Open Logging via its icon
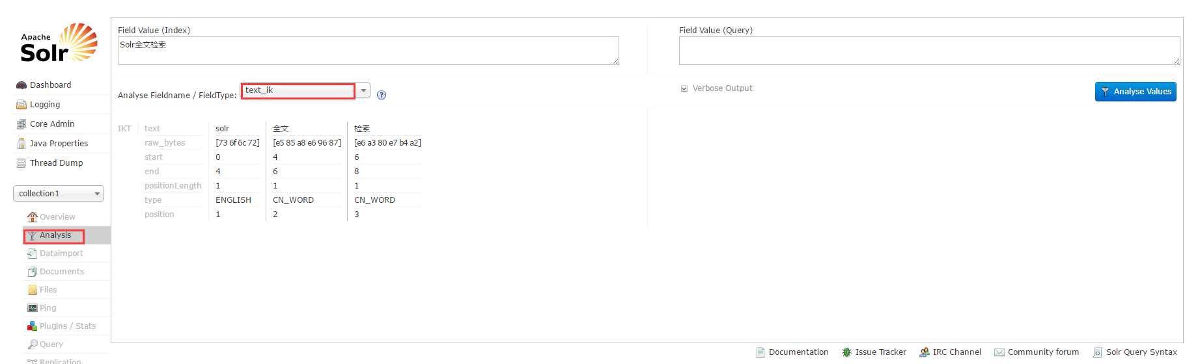Screen dimensions: 1185x364 pos(21,105)
